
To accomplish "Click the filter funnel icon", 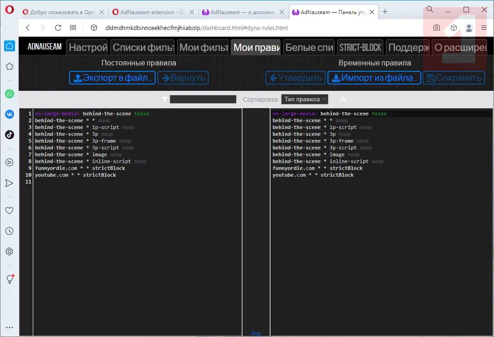I will (x=165, y=99).
